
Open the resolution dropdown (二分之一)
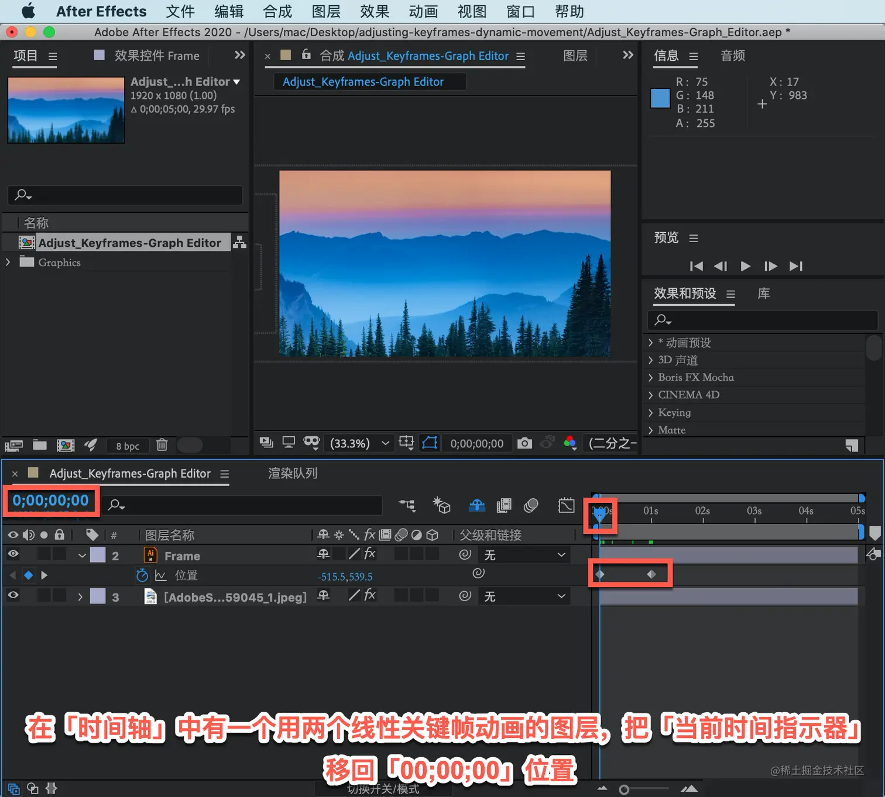611,443
